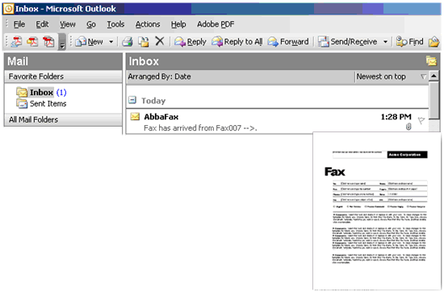The height and width of the screenshot is (292, 444).
Task: Forward the selected message
Action: click(x=288, y=42)
